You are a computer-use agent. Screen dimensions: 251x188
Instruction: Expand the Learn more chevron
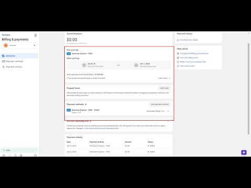coord(169,78)
